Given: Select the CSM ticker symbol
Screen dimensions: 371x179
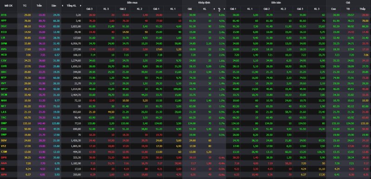Looking at the screenshot, I should point(4,152).
